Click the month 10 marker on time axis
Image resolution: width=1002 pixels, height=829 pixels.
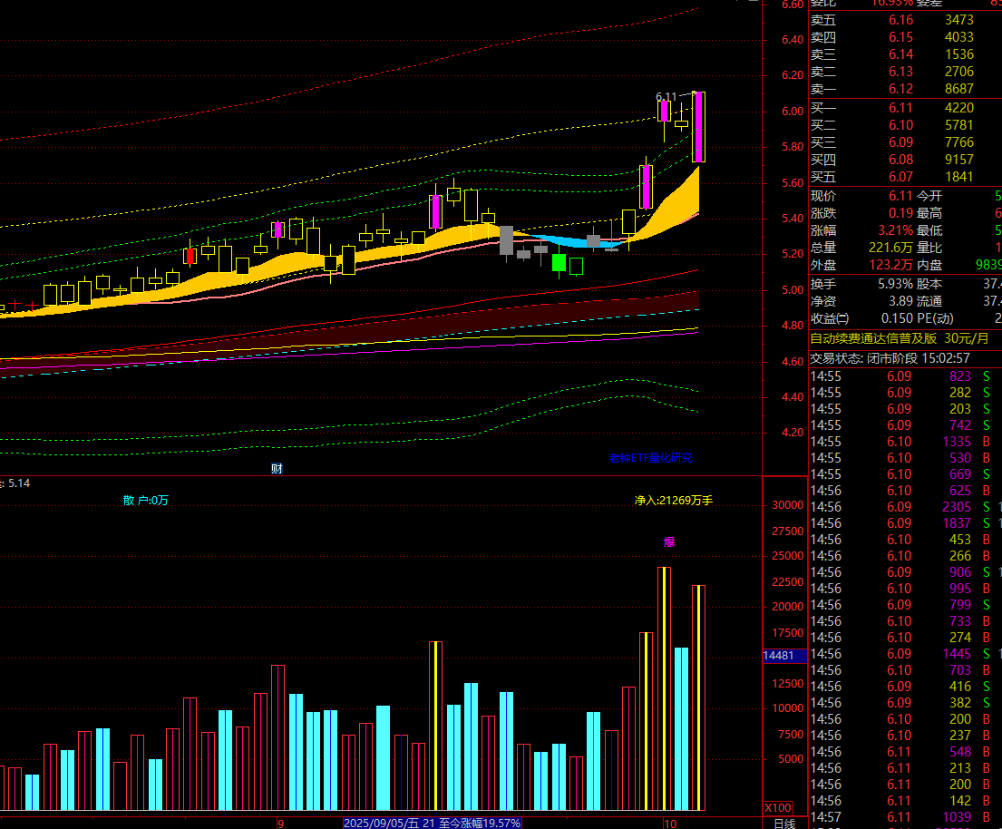coord(669,824)
